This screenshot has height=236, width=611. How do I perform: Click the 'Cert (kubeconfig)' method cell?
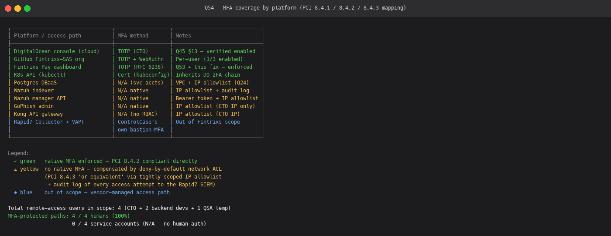pyautogui.click(x=144, y=75)
